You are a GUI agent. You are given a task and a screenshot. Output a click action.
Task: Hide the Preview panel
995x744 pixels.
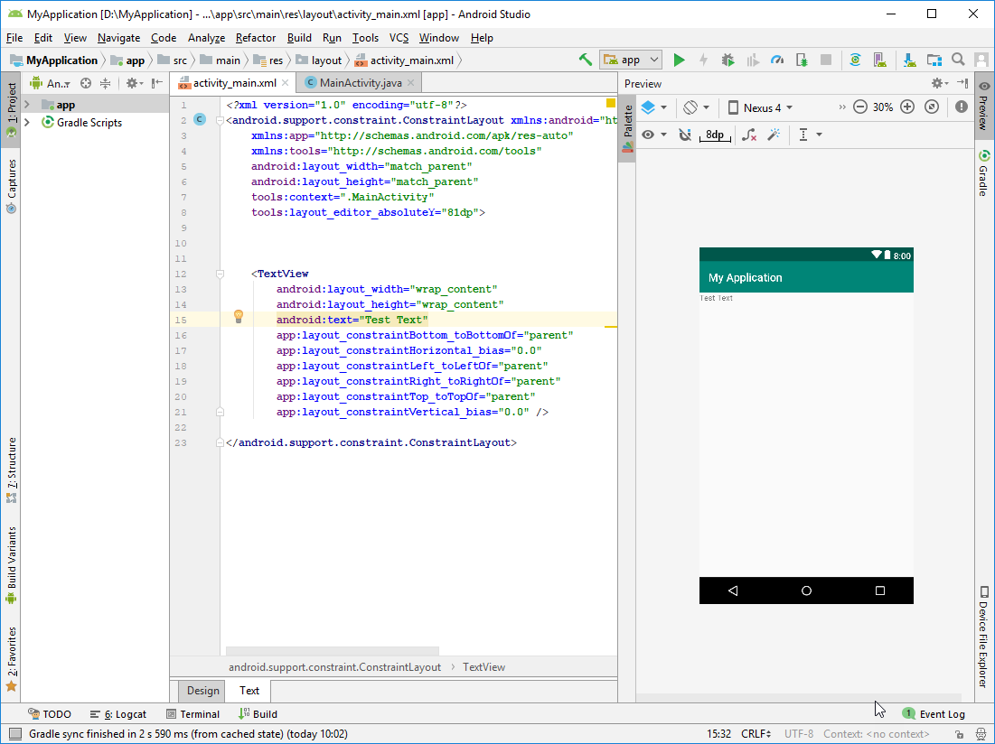click(x=962, y=83)
